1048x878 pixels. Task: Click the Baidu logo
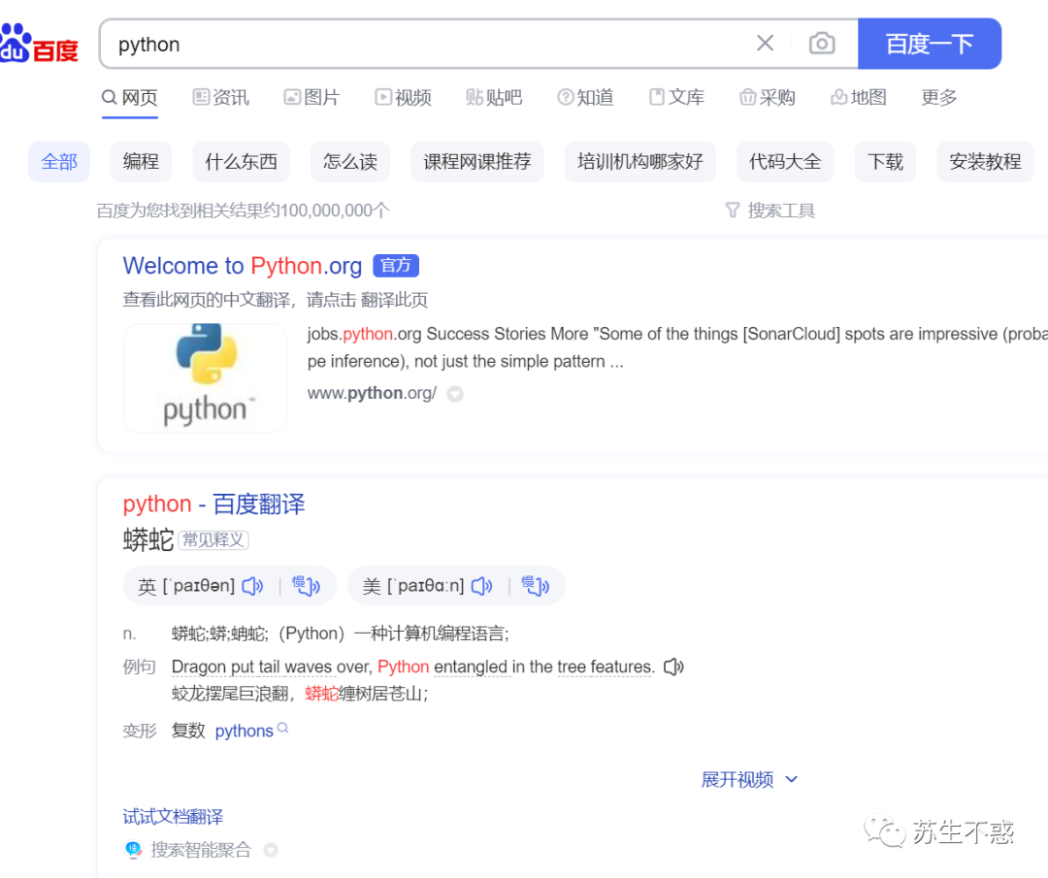click(x=39, y=44)
